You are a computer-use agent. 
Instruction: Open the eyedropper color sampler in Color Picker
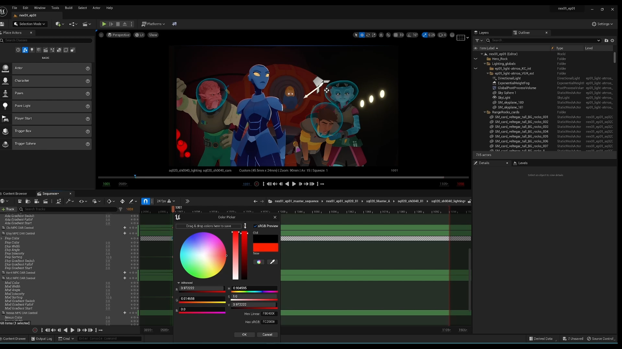(272, 262)
